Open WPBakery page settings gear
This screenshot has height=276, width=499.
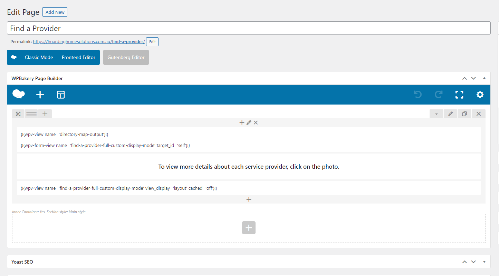click(480, 95)
